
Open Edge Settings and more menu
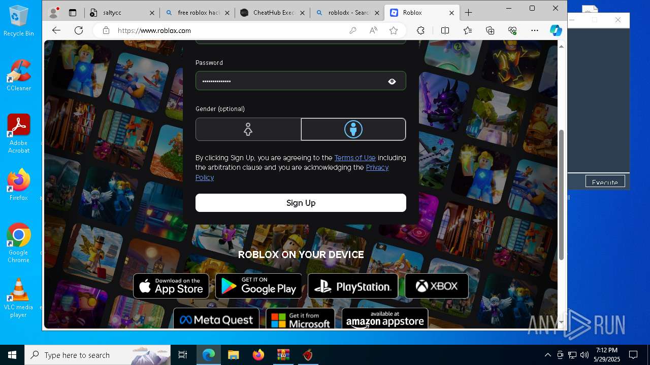click(535, 30)
